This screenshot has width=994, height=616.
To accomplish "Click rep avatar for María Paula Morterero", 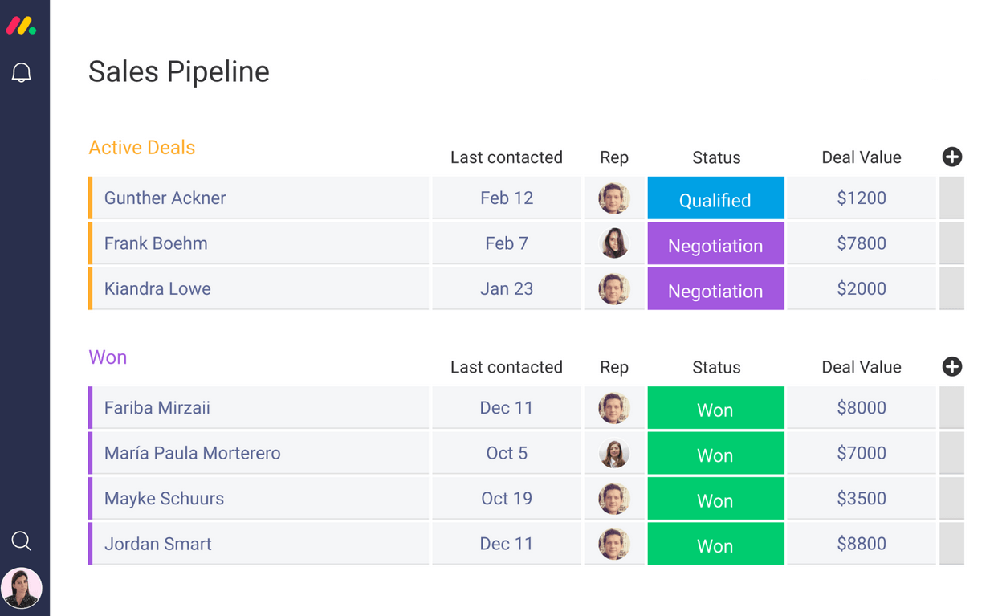I will click(614, 453).
